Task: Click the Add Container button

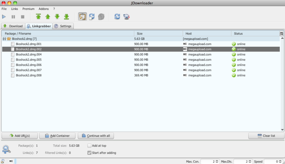Action: tap(57, 136)
